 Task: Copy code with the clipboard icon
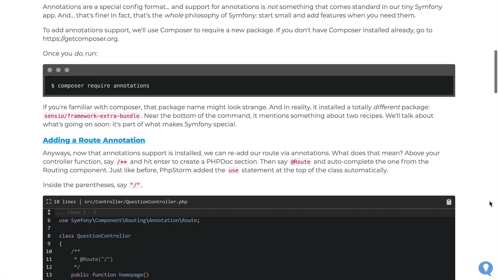[449, 202]
